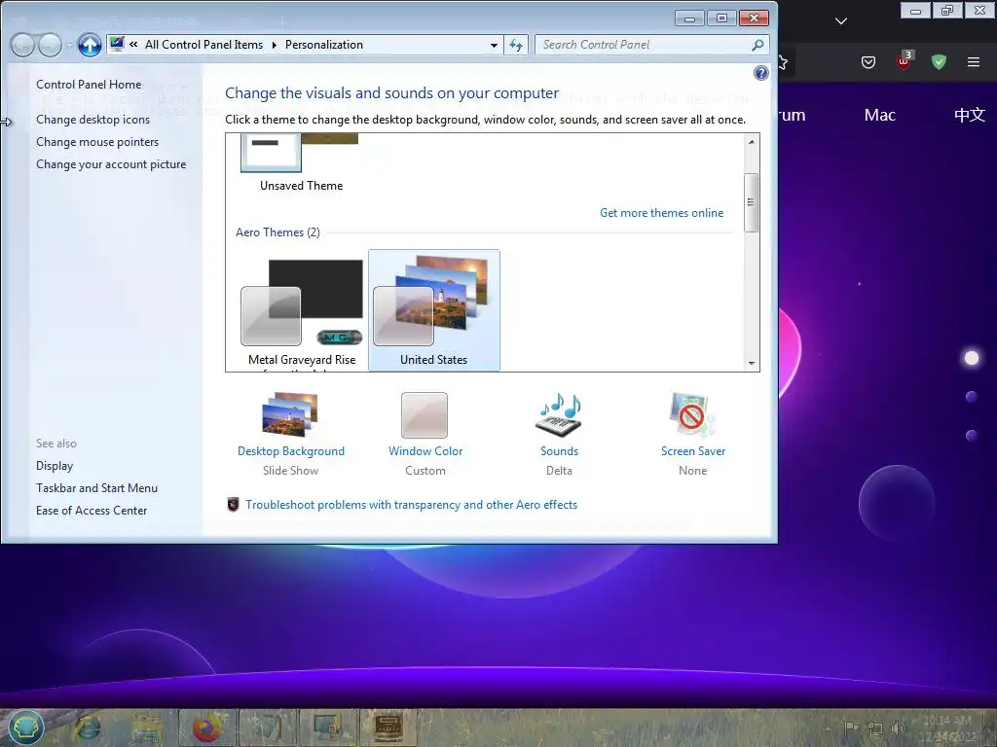
Task: Open the tab list dropdown arrow in Firefox
Action: coord(841,21)
